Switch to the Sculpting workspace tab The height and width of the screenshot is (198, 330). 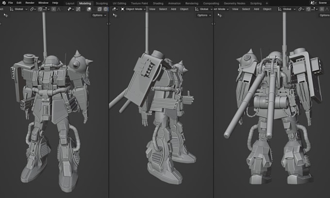[102, 3]
